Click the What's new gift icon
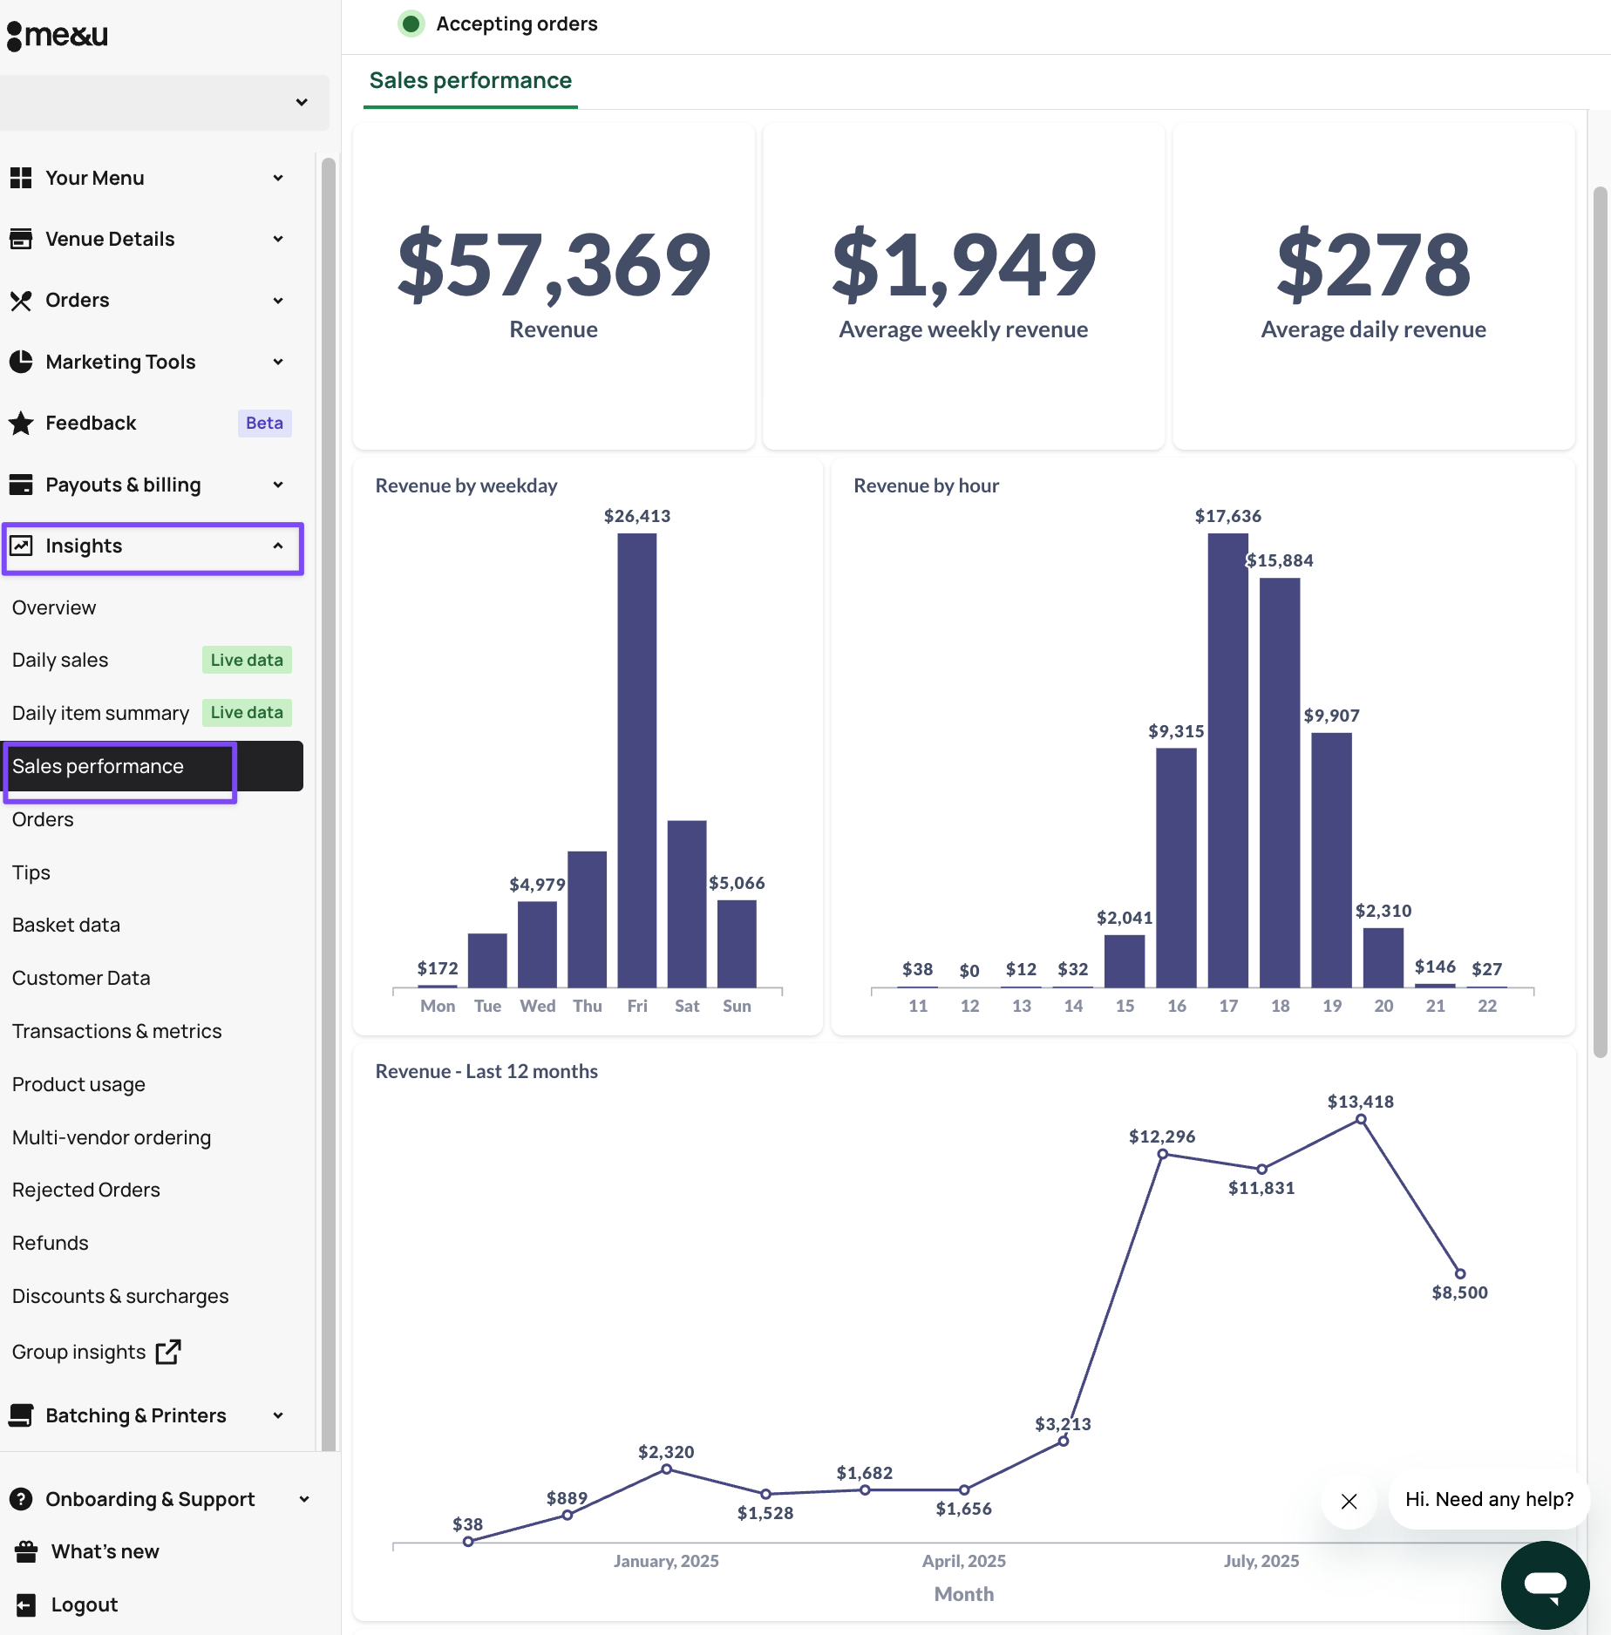Screen dimensions: 1611x1635 26,1551
